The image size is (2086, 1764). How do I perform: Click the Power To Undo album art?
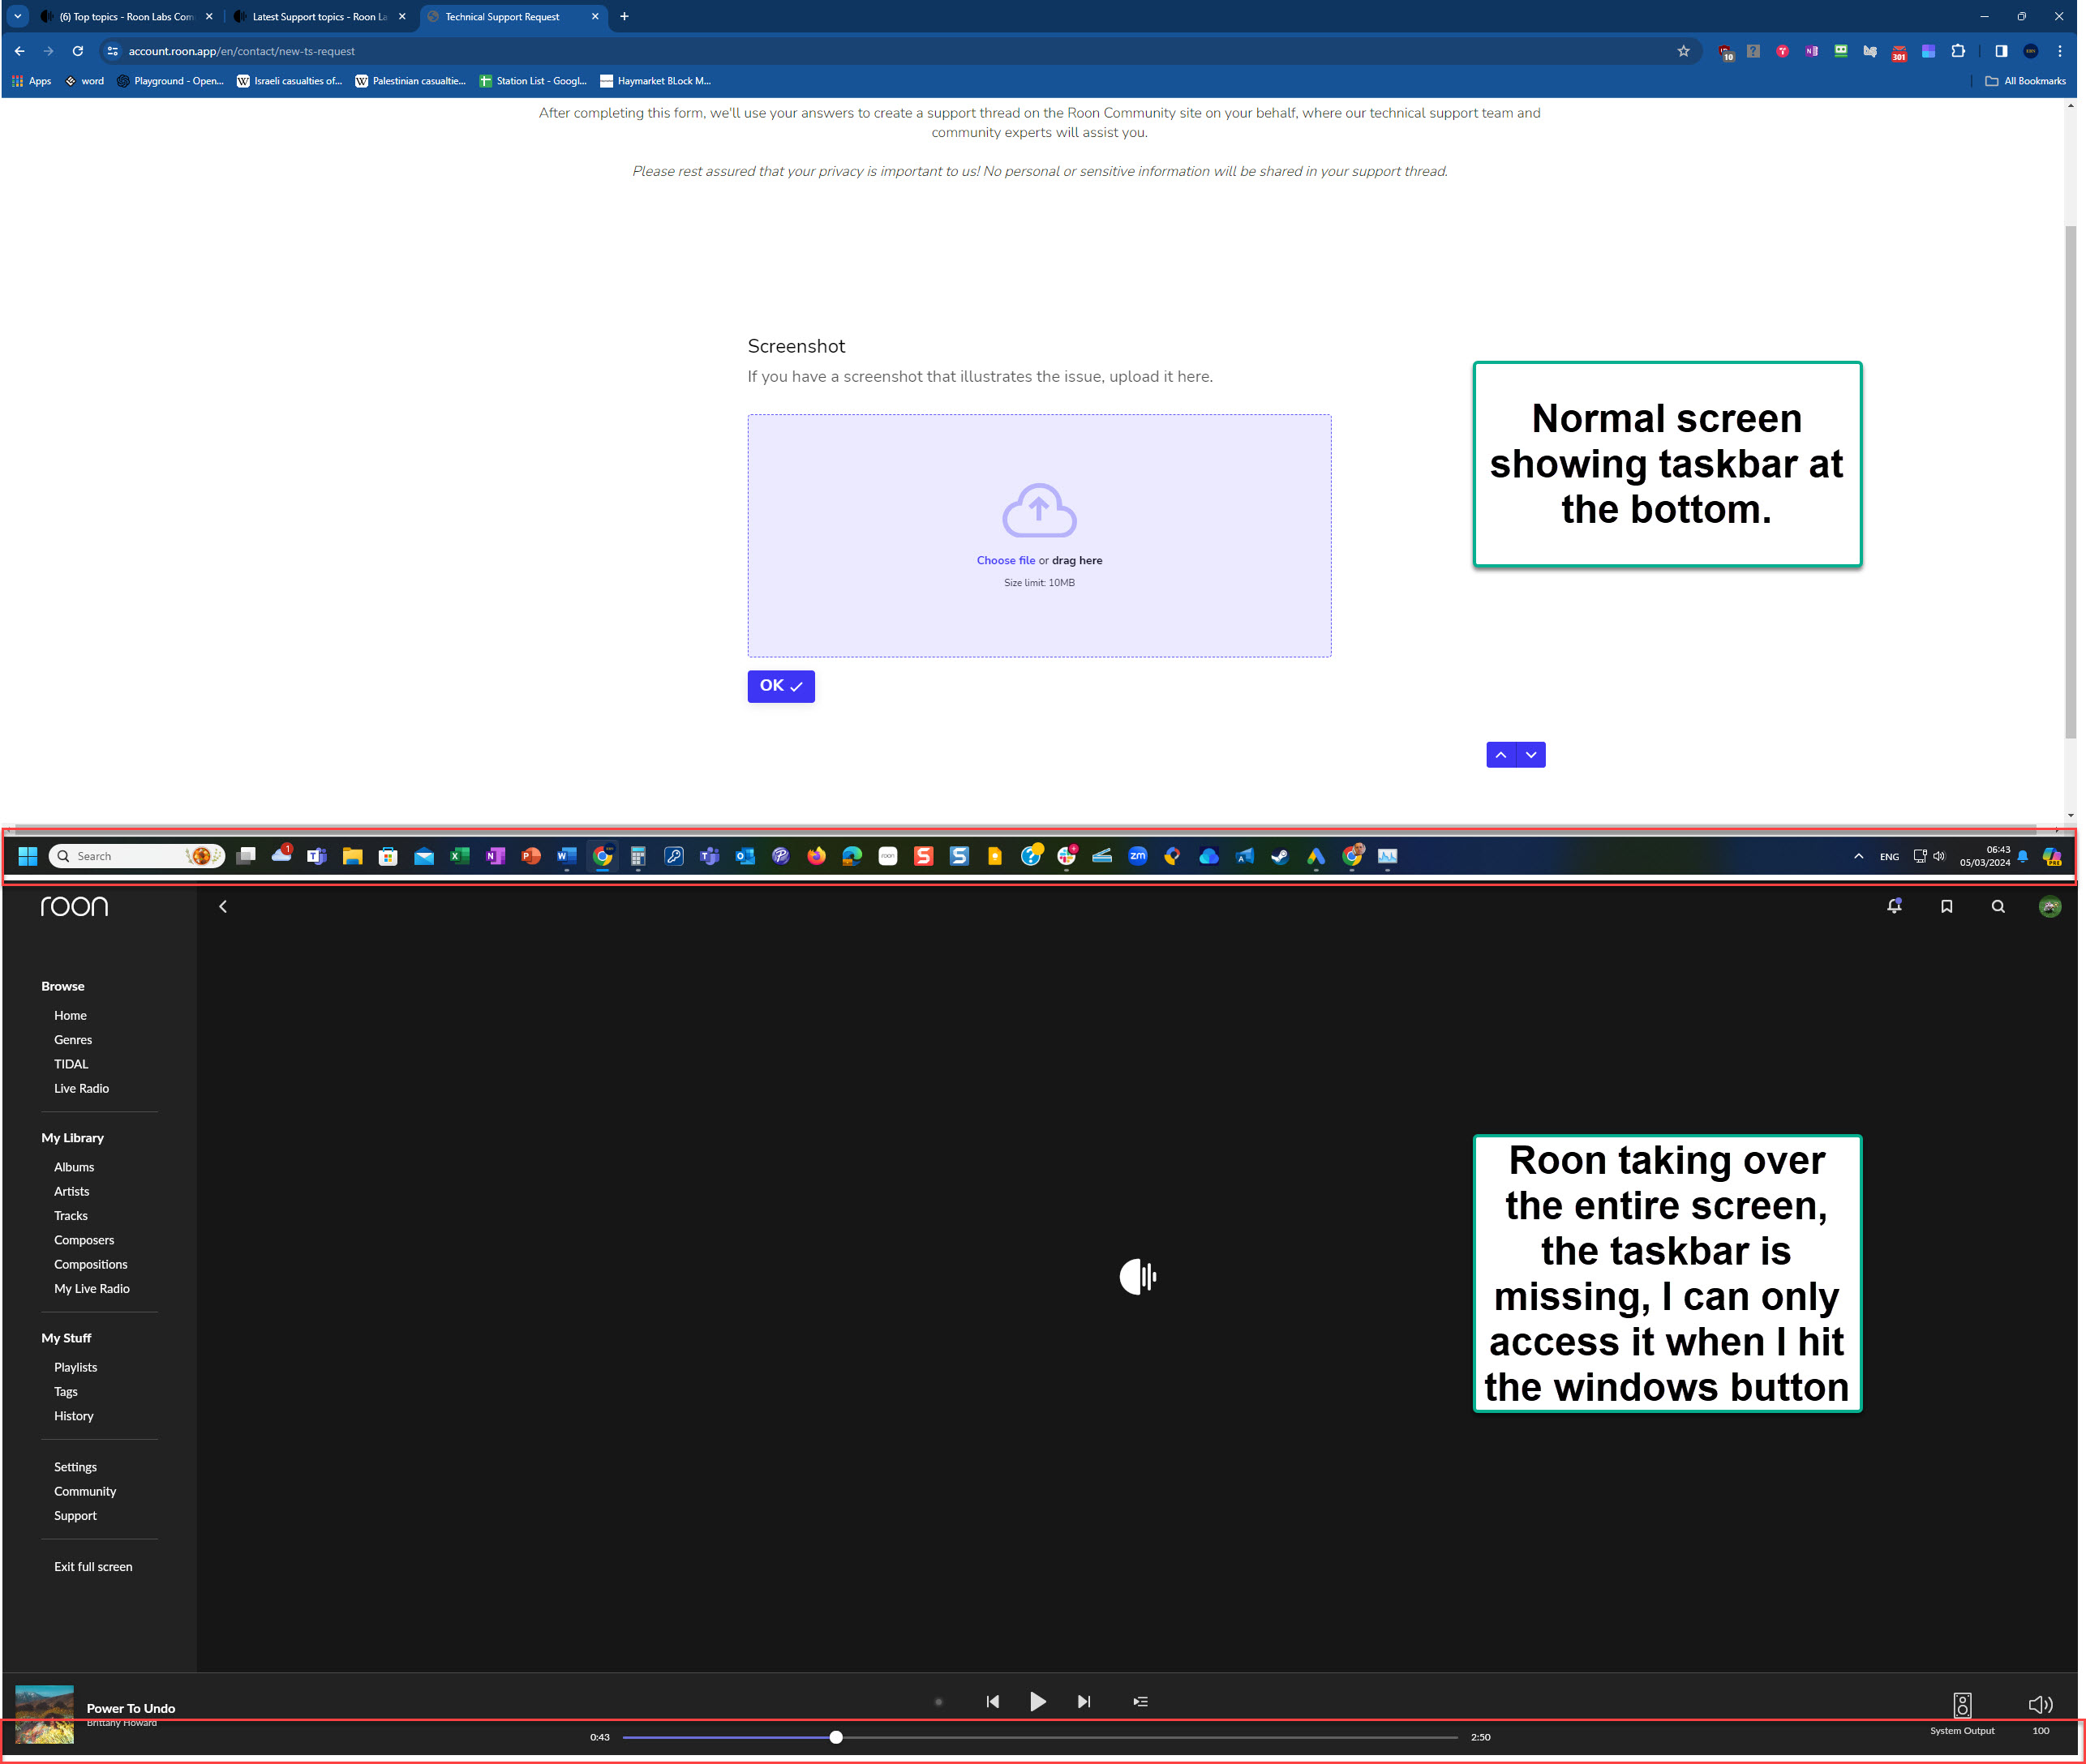pos(44,1714)
